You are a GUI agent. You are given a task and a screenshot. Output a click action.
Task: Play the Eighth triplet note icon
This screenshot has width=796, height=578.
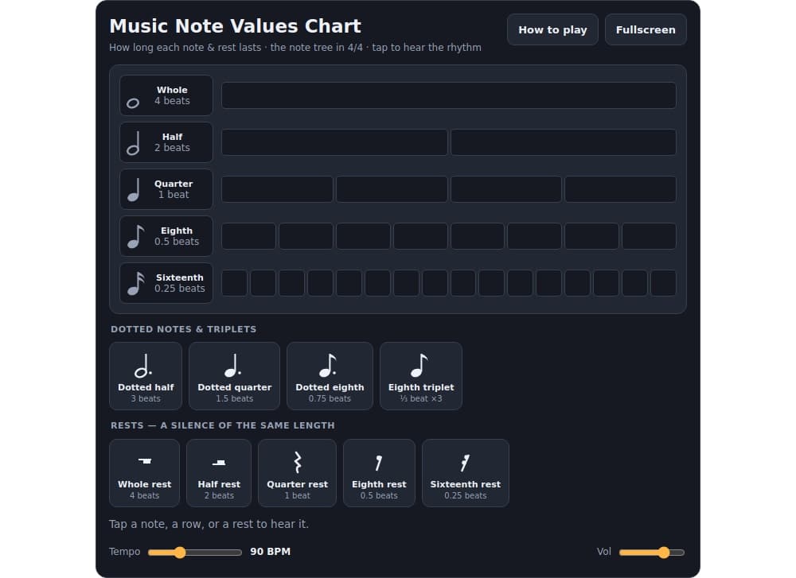[419, 366]
